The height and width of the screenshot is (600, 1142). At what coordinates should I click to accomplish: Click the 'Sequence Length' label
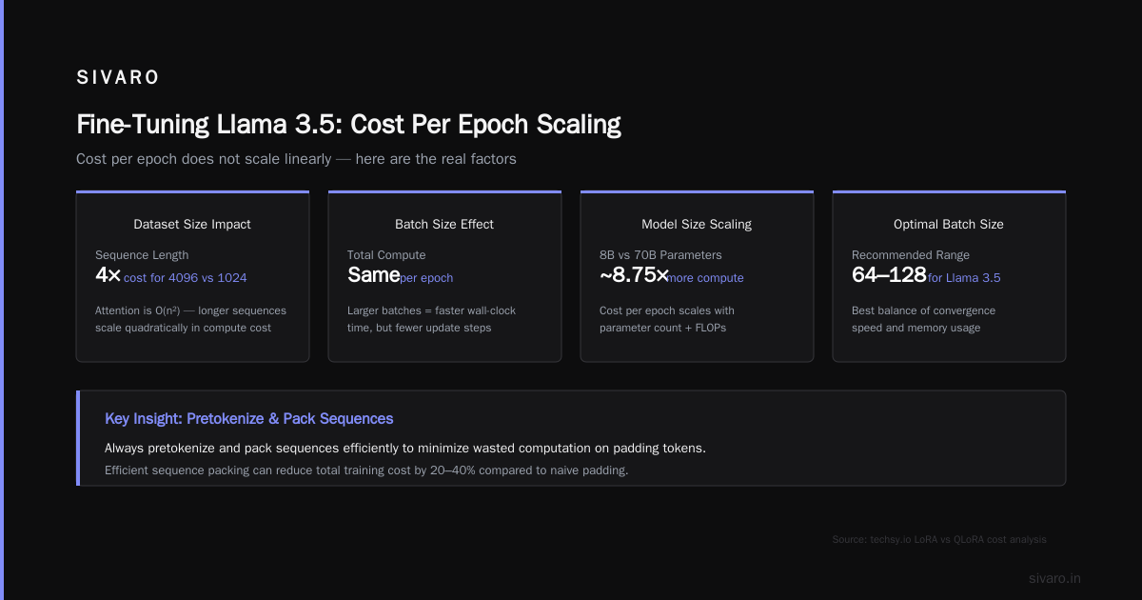tap(142, 255)
